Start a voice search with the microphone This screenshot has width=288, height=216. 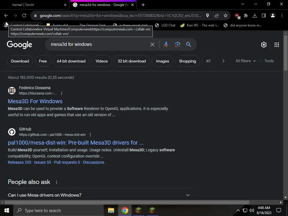coord(166,44)
